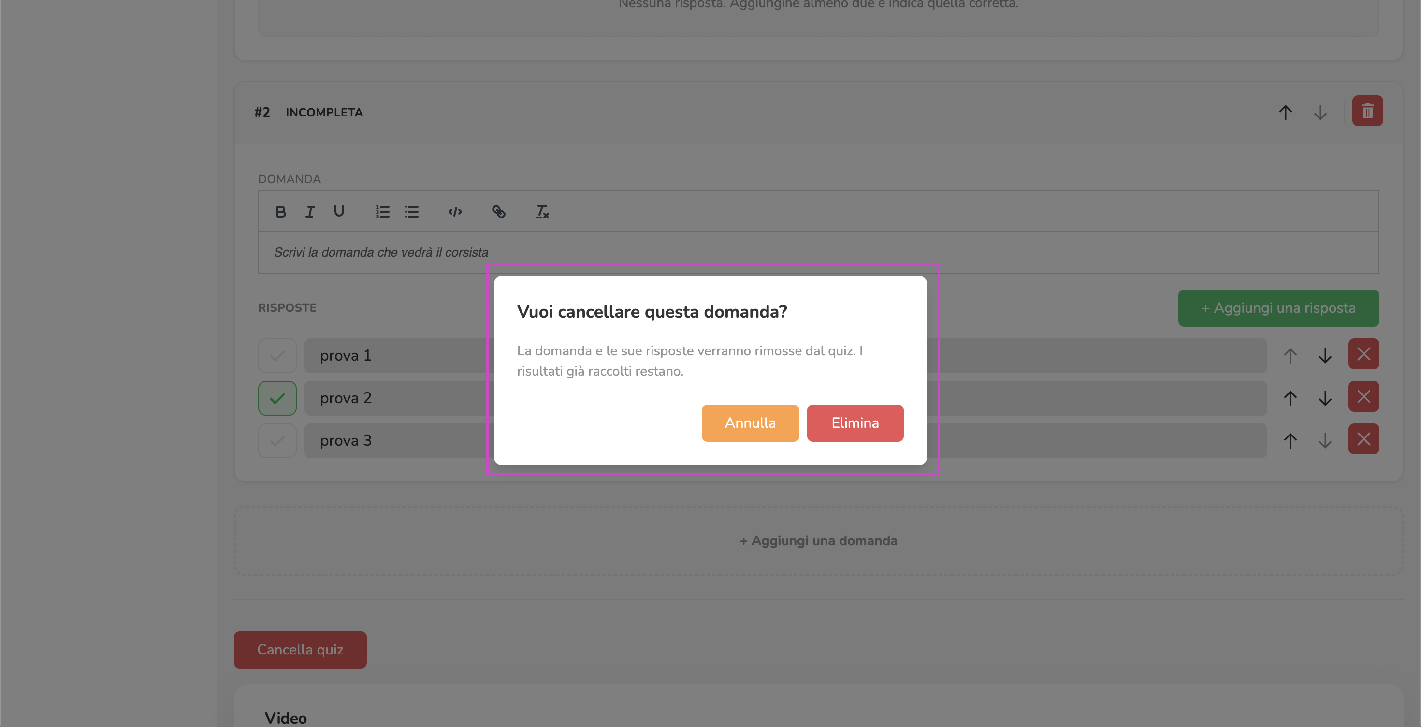
Task: Move answer prova 2 up
Action: coord(1290,398)
